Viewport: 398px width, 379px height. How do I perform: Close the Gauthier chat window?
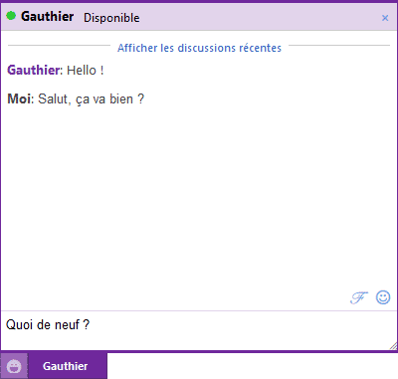(385, 18)
